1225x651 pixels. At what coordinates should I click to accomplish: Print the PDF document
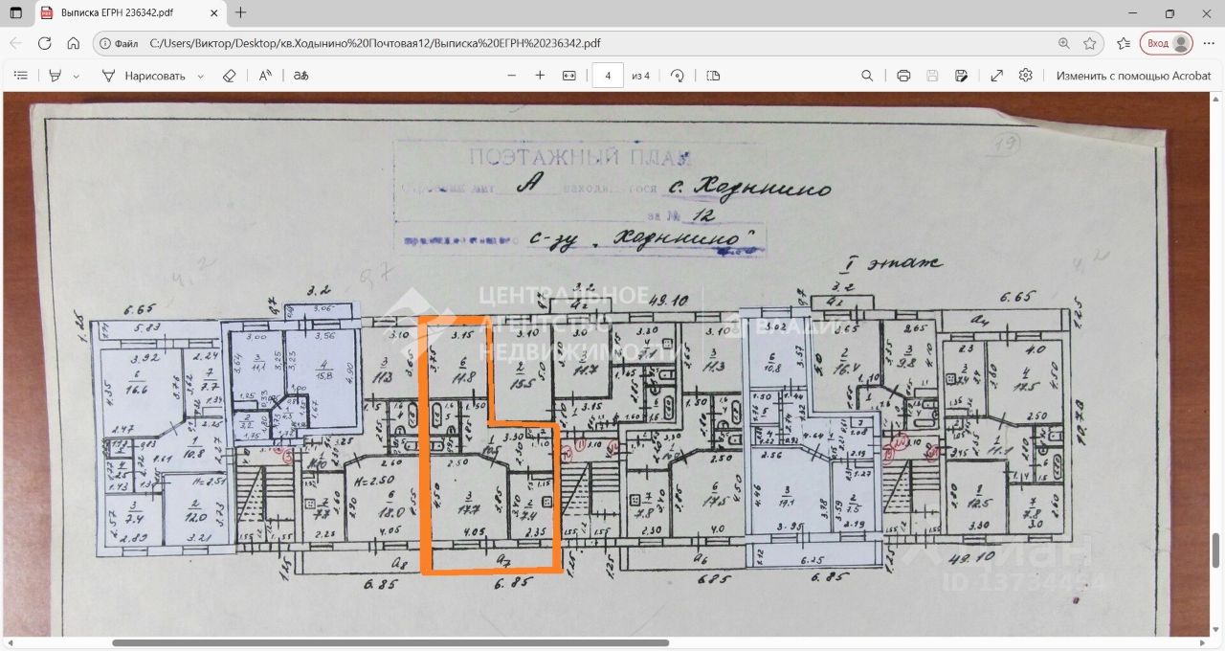[x=903, y=76]
